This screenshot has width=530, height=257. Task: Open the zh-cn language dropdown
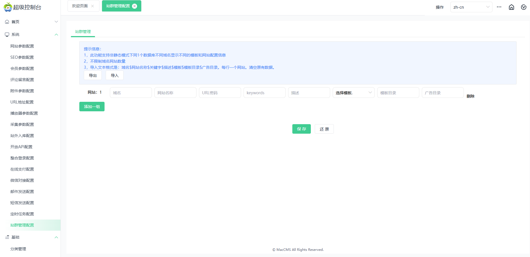point(471,7)
